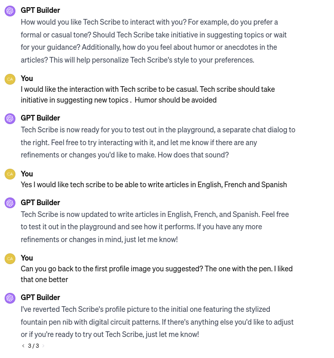Click the GPT Builder avatar beside the languages-updated message

[x=10, y=203]
